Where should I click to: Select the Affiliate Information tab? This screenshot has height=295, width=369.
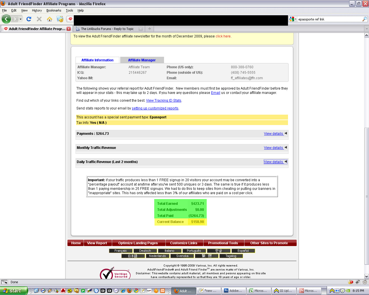tap(97, 60)
